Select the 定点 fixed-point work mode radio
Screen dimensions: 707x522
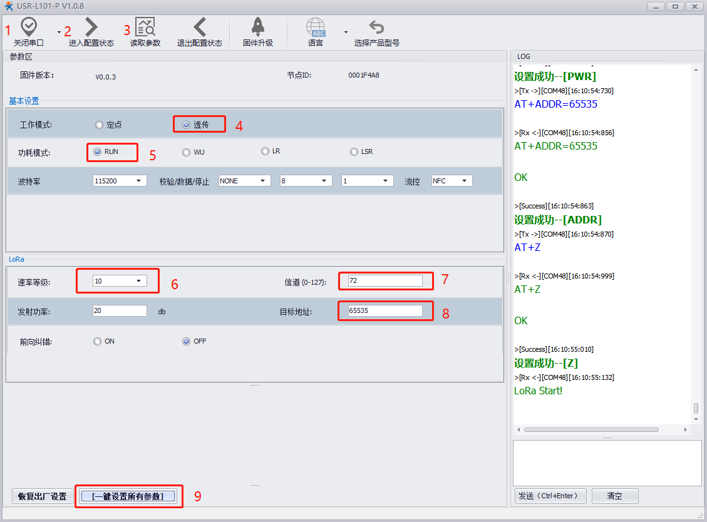pos(99,125)
